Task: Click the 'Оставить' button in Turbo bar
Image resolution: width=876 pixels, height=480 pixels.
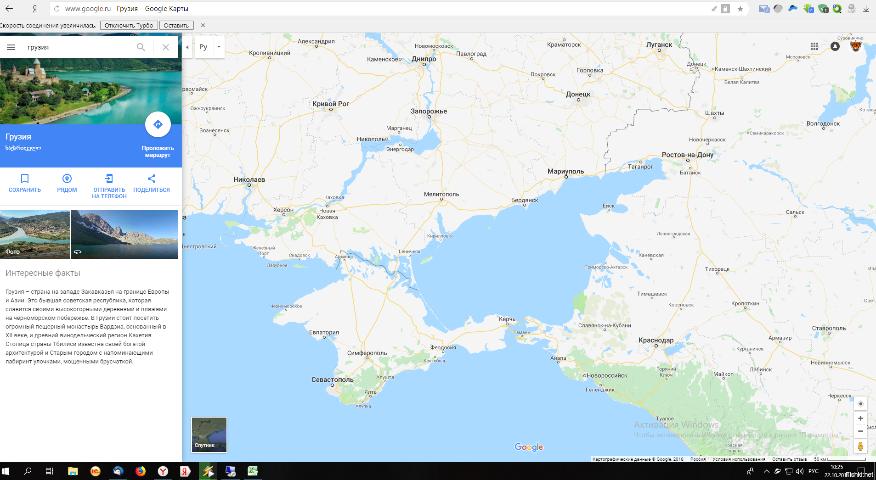Action: pyautogui.click(x=176, y=26)
